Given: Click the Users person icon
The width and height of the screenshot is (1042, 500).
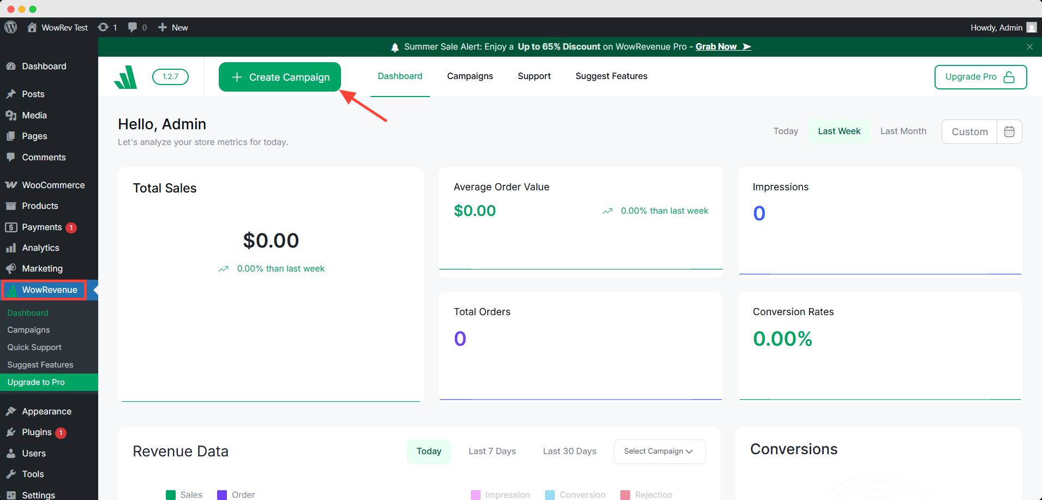Looking at the screenshot, I should click(x=11, y=453).
